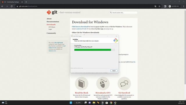Open Task View from the taskbar

coord(85,103)
